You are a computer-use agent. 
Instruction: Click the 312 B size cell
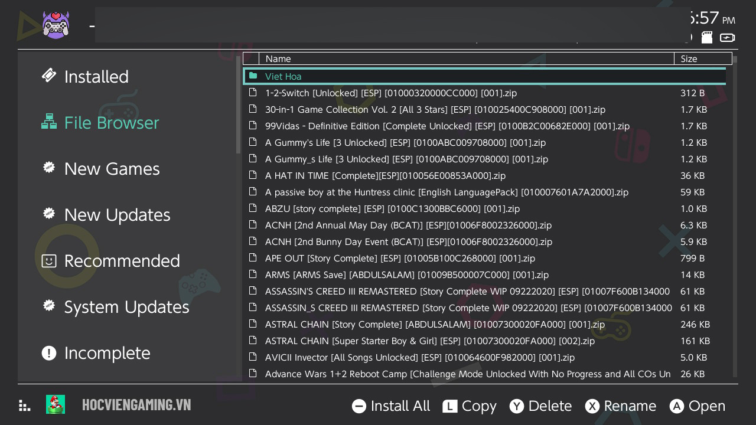click(x=692, y=93)
